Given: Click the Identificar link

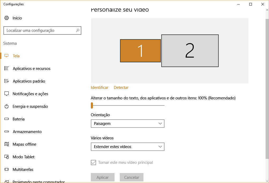Looking at the screenshot, I should click(99, 88).
